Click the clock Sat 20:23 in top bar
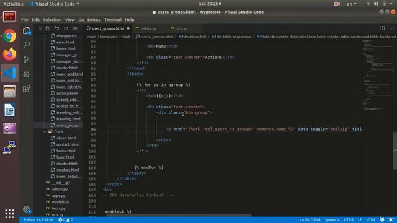The width and height of the screenshot is (397, 223). coord(210,4)
